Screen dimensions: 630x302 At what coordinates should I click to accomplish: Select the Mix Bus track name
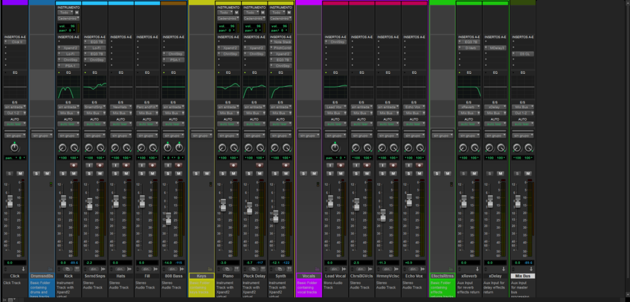coord(522,276)
